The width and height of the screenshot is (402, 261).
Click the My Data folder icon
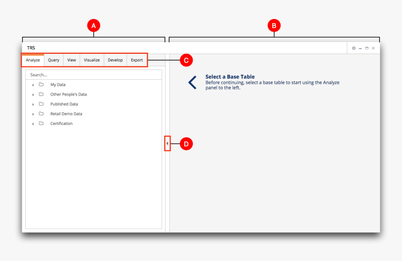click(x=41, y=84)
